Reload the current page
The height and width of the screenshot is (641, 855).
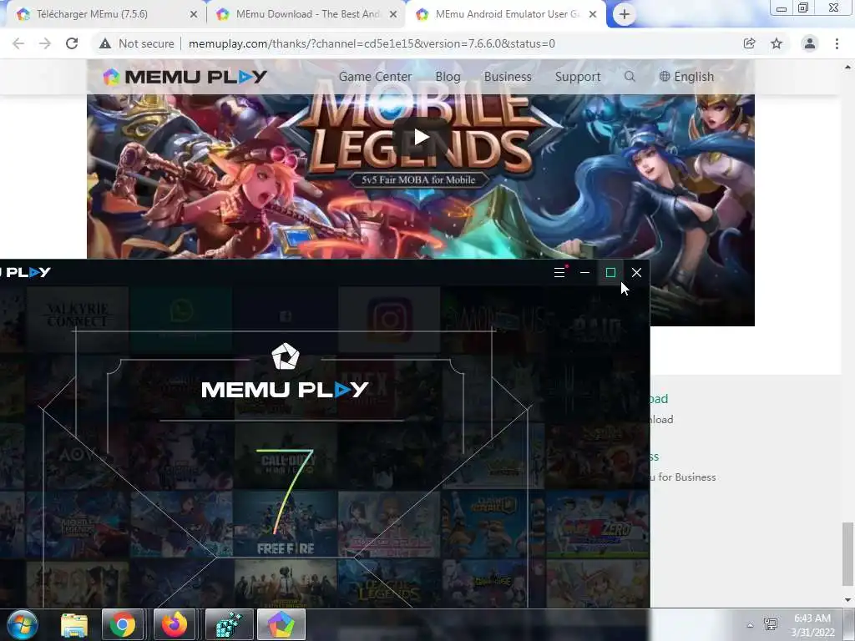coord(72,43)
